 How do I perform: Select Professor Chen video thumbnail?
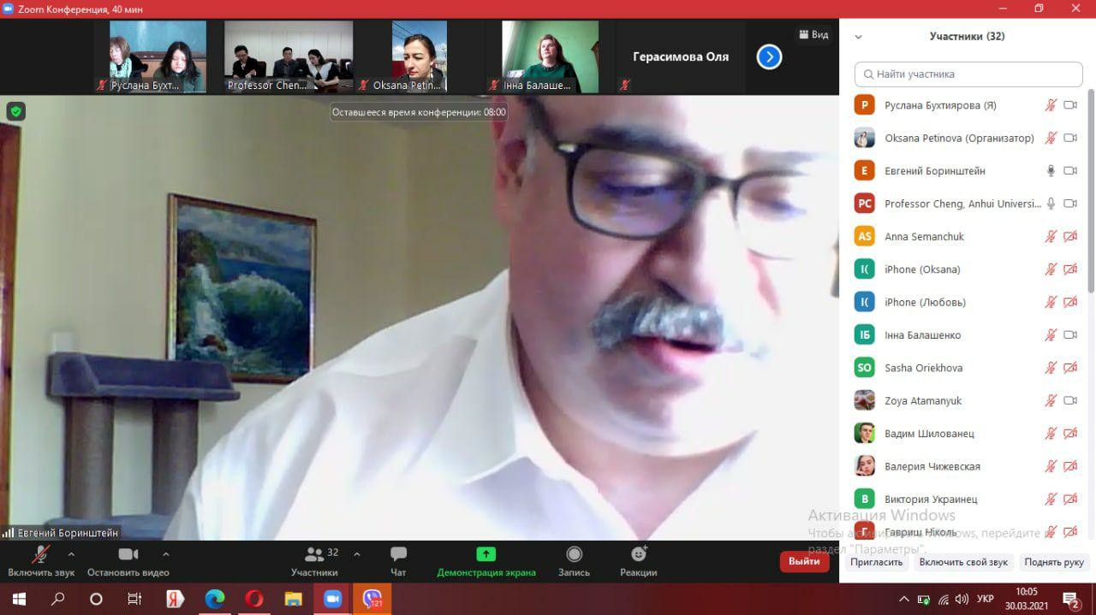point(289,56)
